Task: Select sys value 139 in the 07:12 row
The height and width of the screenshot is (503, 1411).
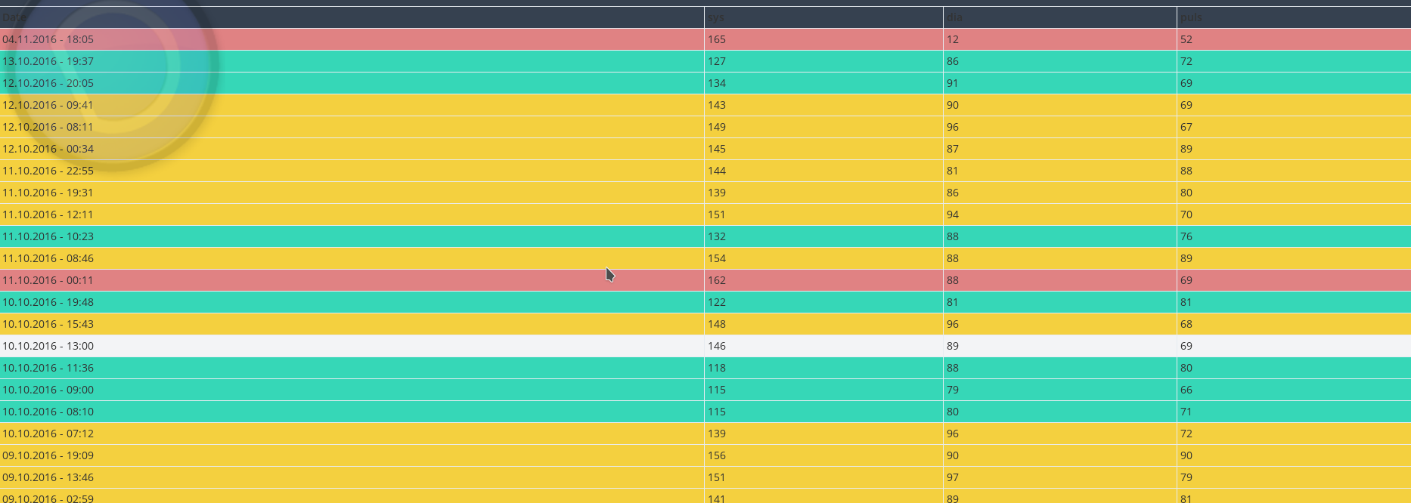Action: click(823, 434)
